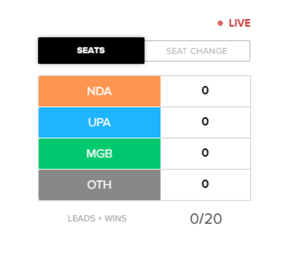Switch to the SEATS tab
This screenshot has width=283, height=264.
tap(91, 50)
